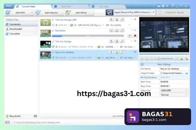Browse output folder with folder icon

[187, 73]
